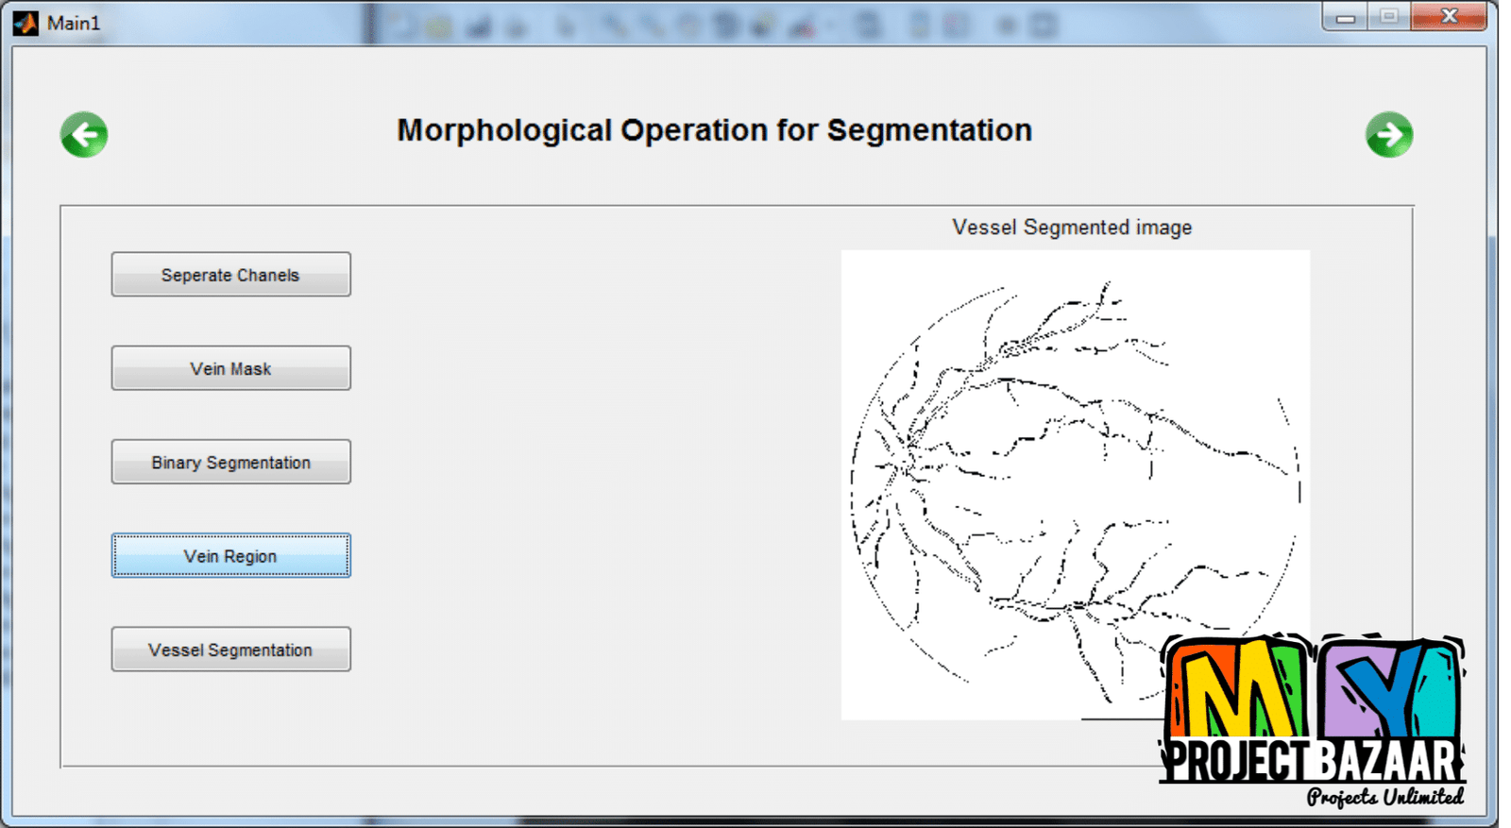The image size is (1511, 828).
Task: Click the MATLAB icon in the title bar
Action: (25, 23)
